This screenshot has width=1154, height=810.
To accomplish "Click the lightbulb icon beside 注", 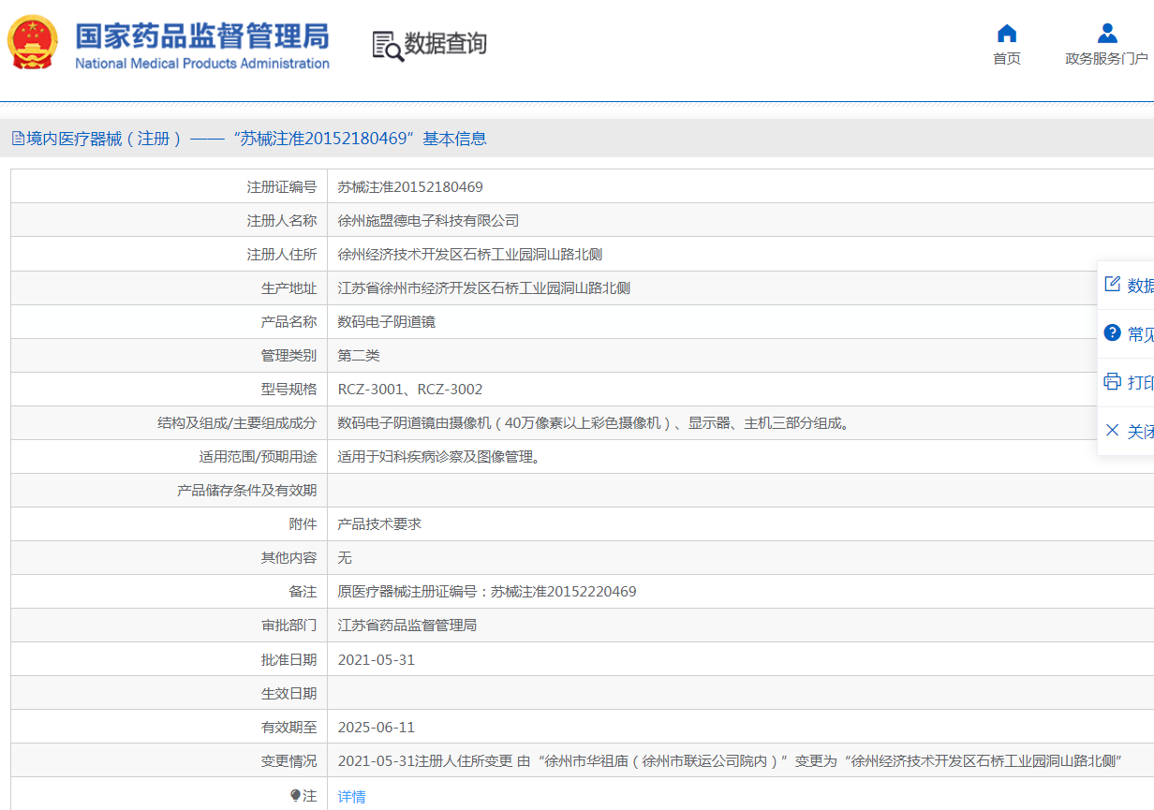I will pos(296,795).
